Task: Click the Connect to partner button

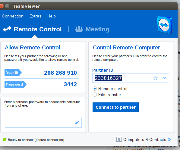Action: point(115,107)
